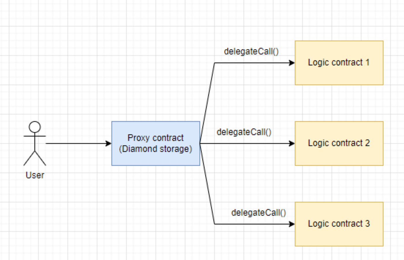Click the delegateCall() label above Logic contract 2 arrow
Screen dimensions: 404x260
244,132
